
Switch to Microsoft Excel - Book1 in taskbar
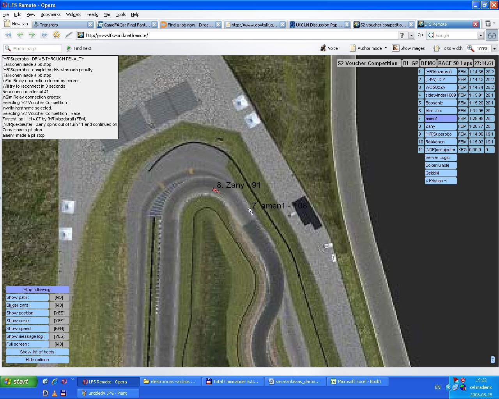pyautogui.click(x=357, y=381)
